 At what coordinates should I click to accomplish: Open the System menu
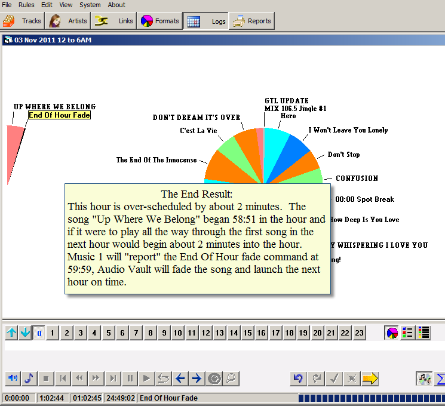click(x=90, y=5)
